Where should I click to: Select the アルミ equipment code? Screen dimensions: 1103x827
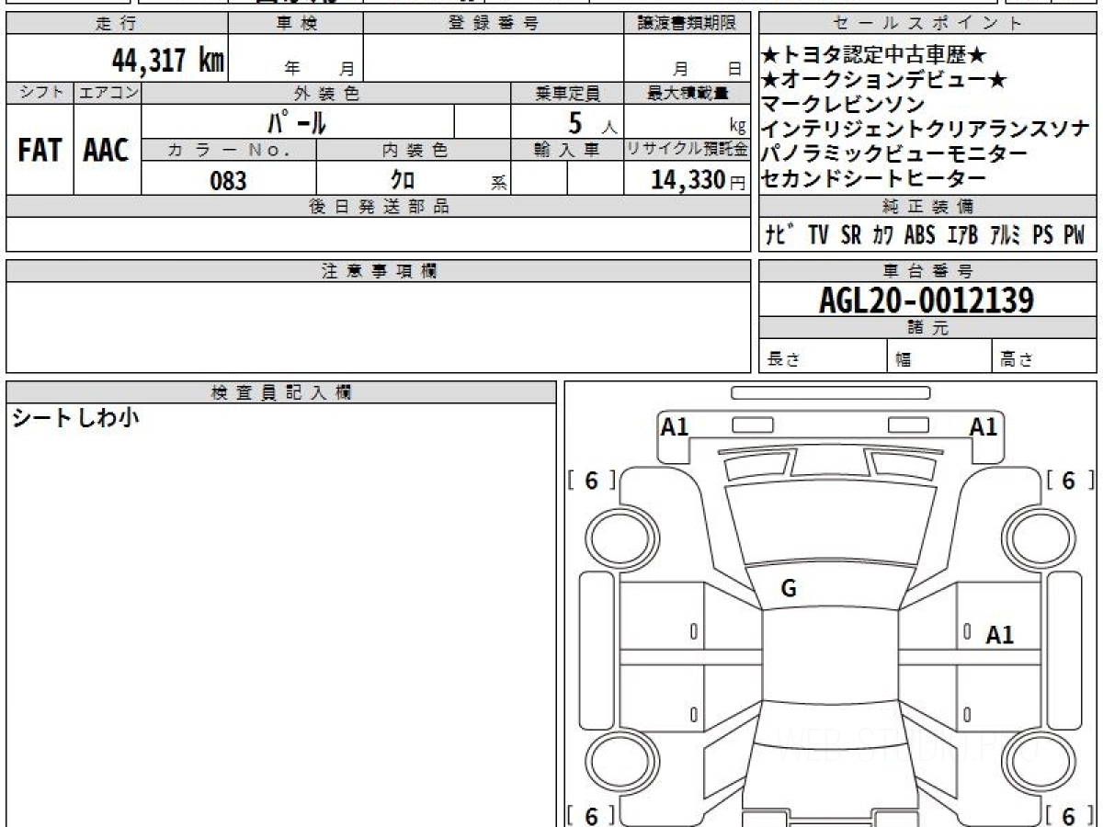point(1006,235)
